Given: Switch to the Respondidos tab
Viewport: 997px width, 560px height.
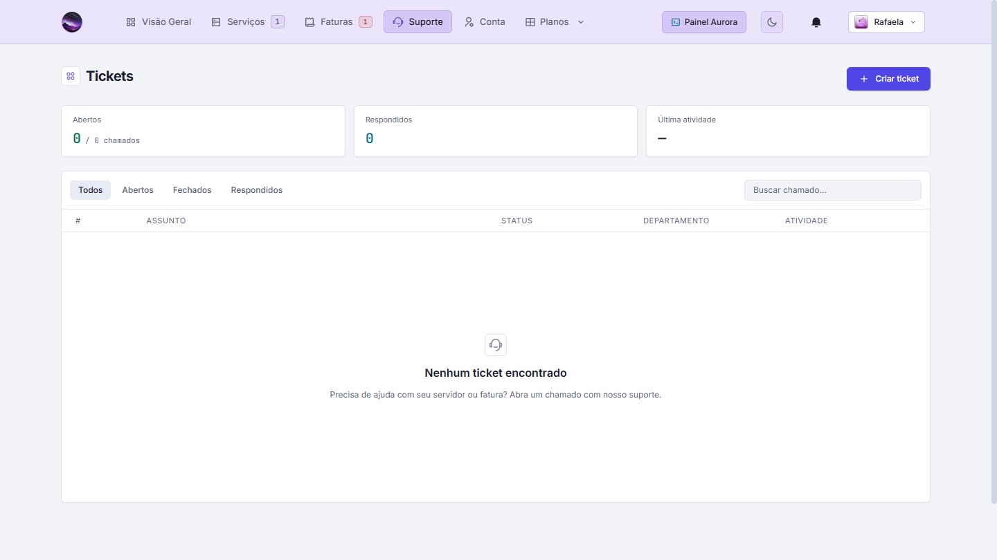Looking at the screenshot, I should [257, 190].
